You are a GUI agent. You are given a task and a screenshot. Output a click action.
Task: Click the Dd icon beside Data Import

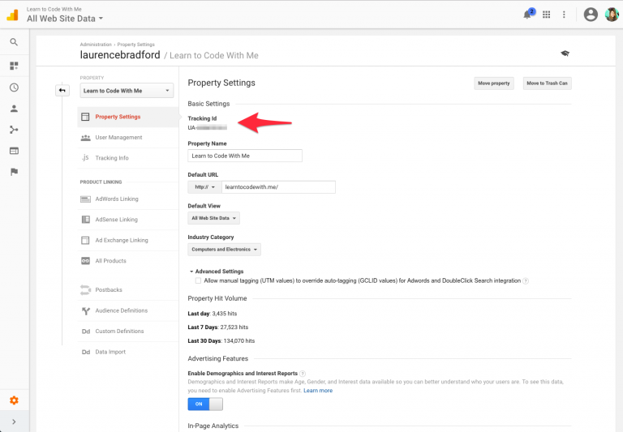[x=86, y=352]
